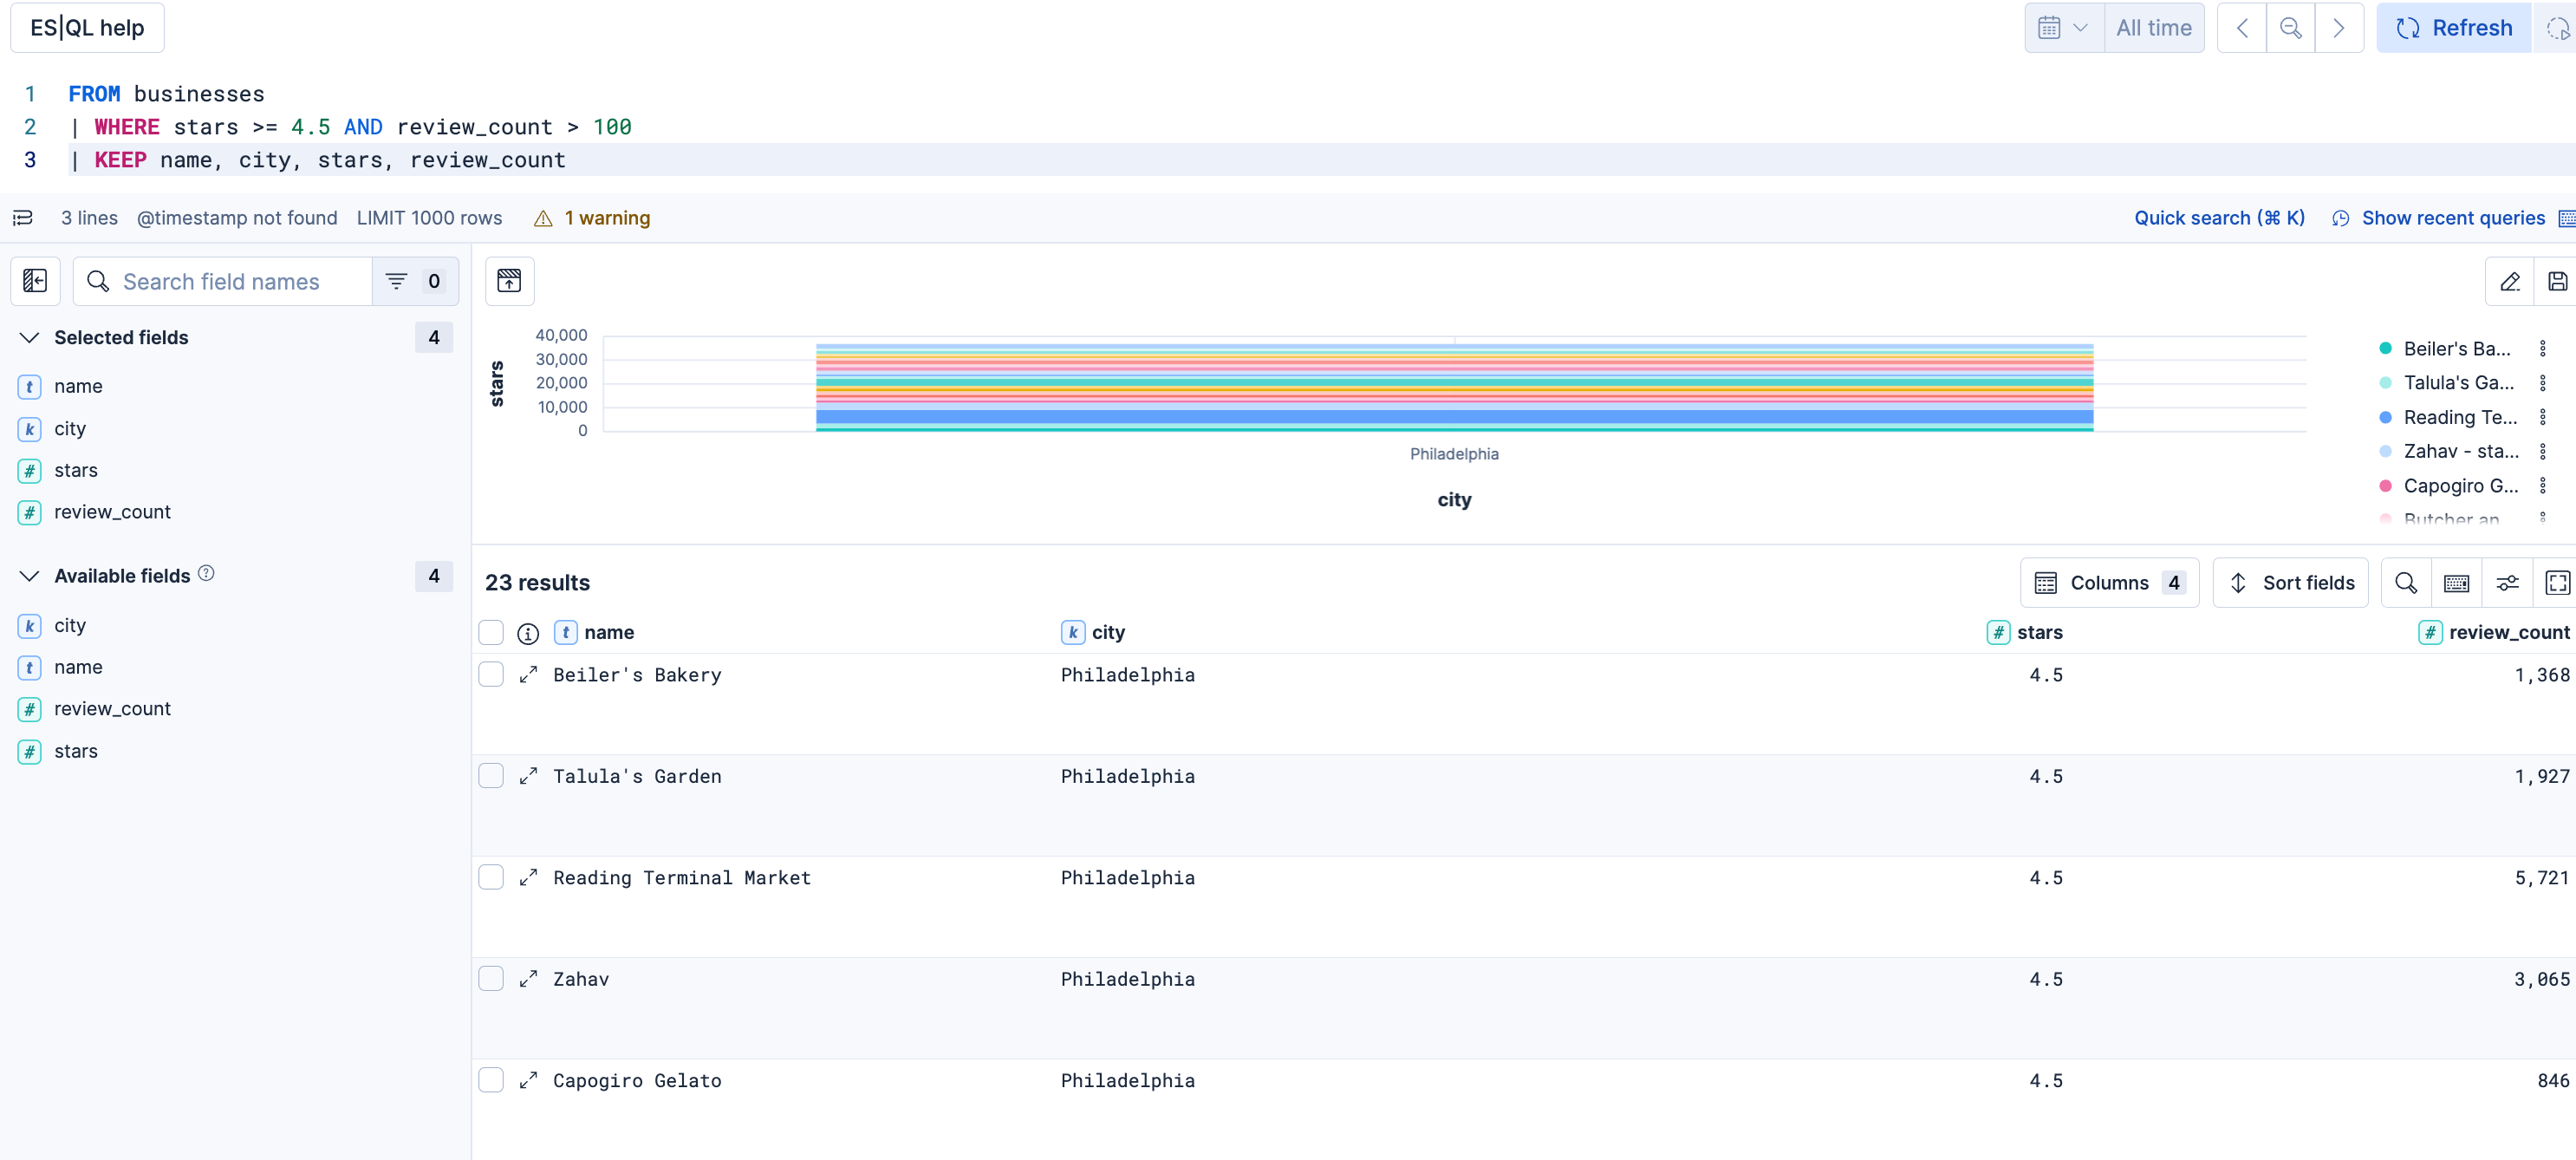The width and height of the screenshot is (2576, 1160).
Task: Tick the checkbox for Zahav row
Action: pyautogui.click(x=491, y=979)
